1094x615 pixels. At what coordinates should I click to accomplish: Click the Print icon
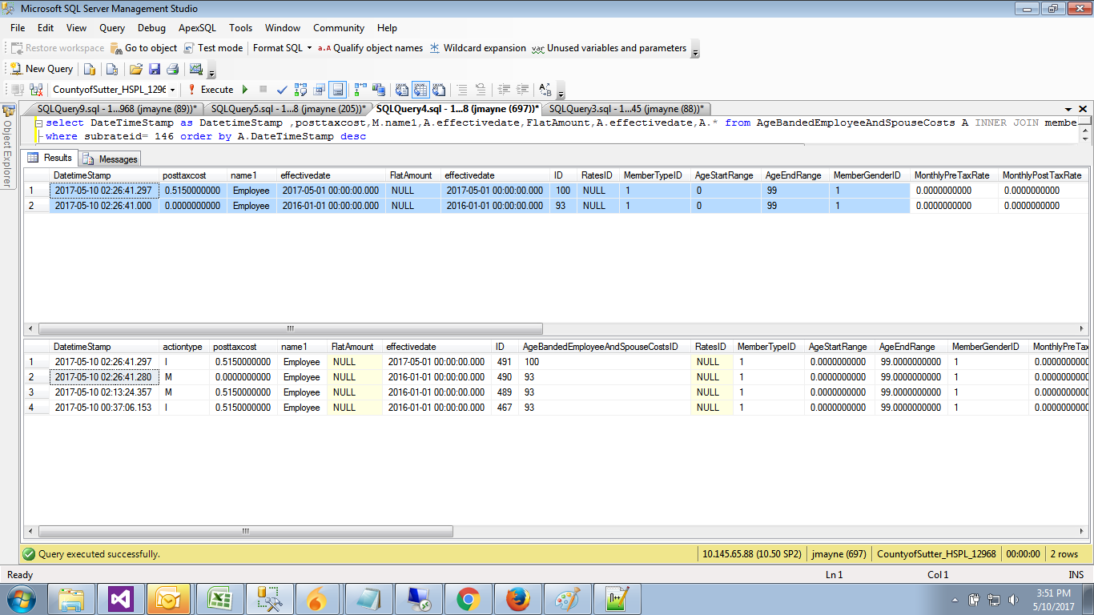click(x=172, y=69)
